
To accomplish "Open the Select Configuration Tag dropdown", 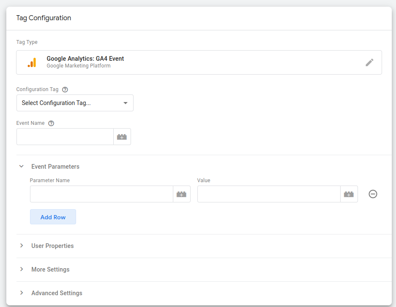I will point(75,103).
